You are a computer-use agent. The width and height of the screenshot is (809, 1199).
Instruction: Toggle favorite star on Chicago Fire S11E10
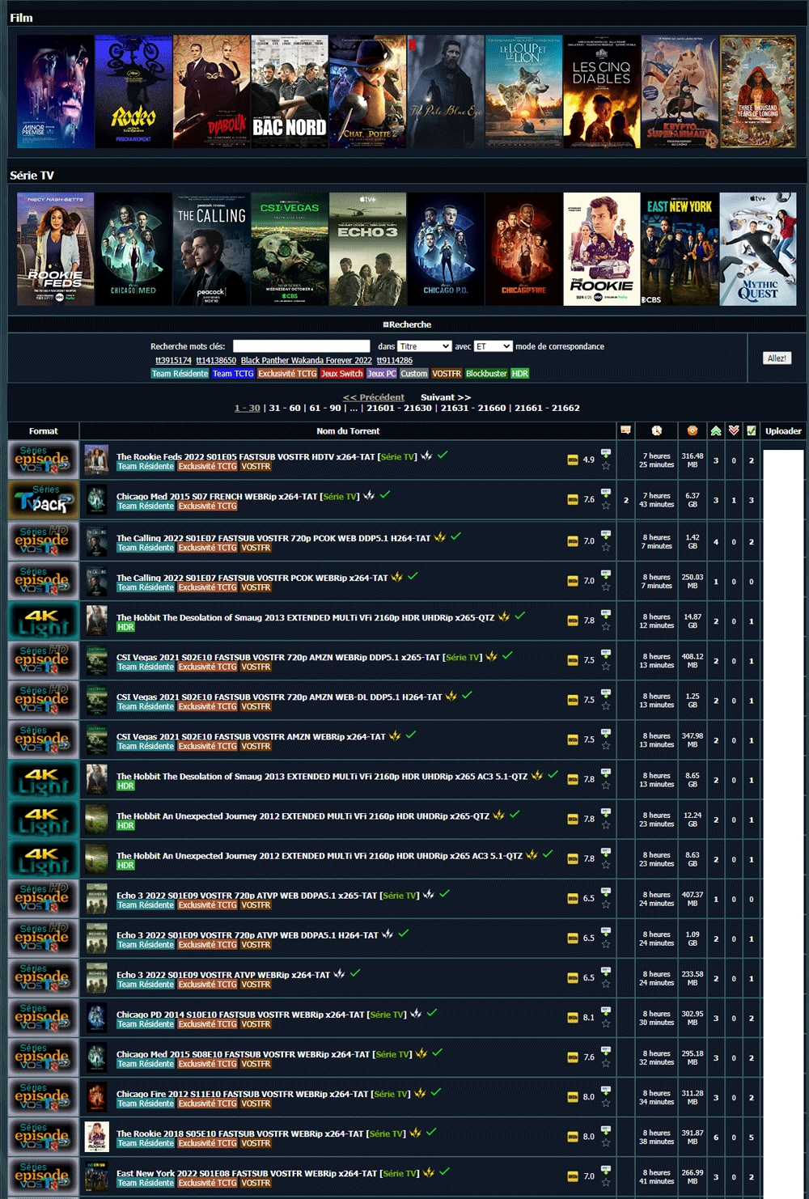tap(606, 1103)
